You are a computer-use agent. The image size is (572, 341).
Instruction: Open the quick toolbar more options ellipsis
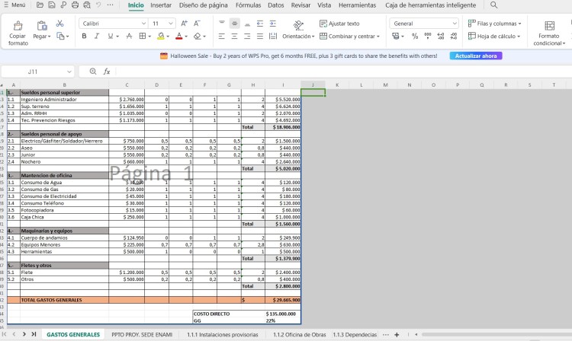tap(110, 5)
